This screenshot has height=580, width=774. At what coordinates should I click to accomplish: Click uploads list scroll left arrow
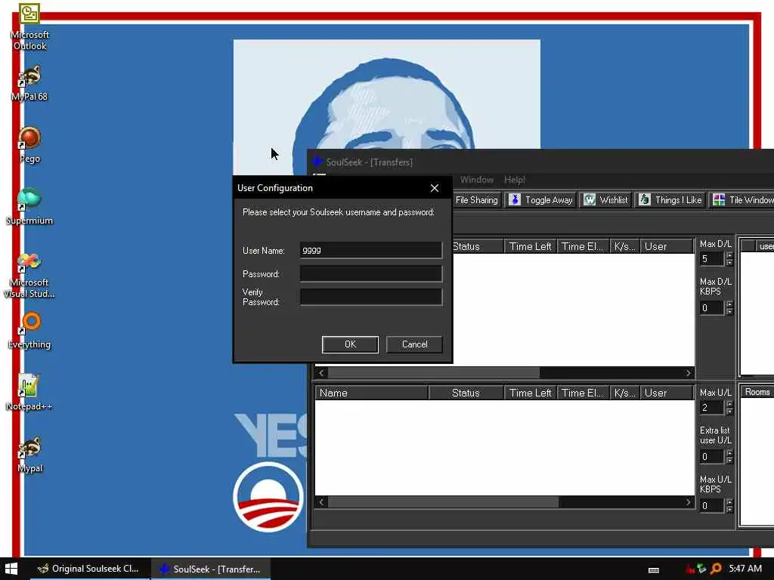(x=321, y=502)
